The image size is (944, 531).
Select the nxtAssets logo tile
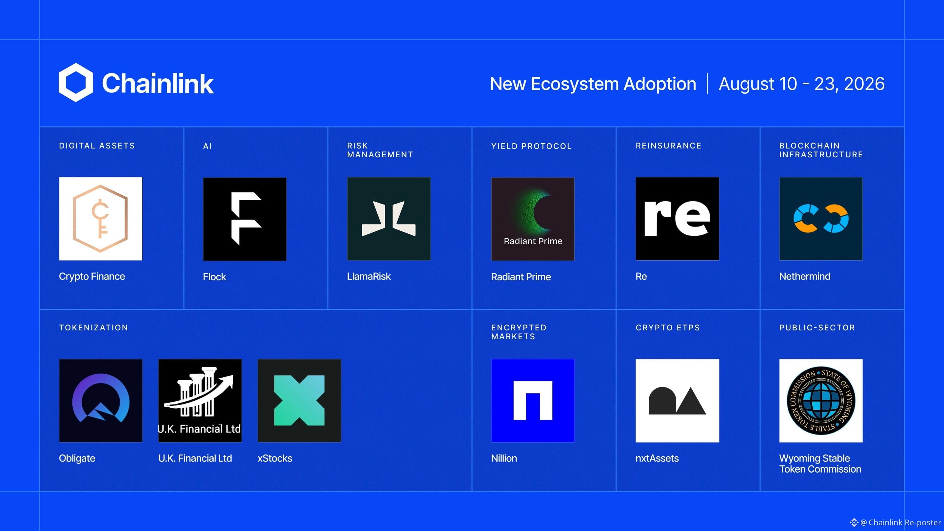pos(677,401)
